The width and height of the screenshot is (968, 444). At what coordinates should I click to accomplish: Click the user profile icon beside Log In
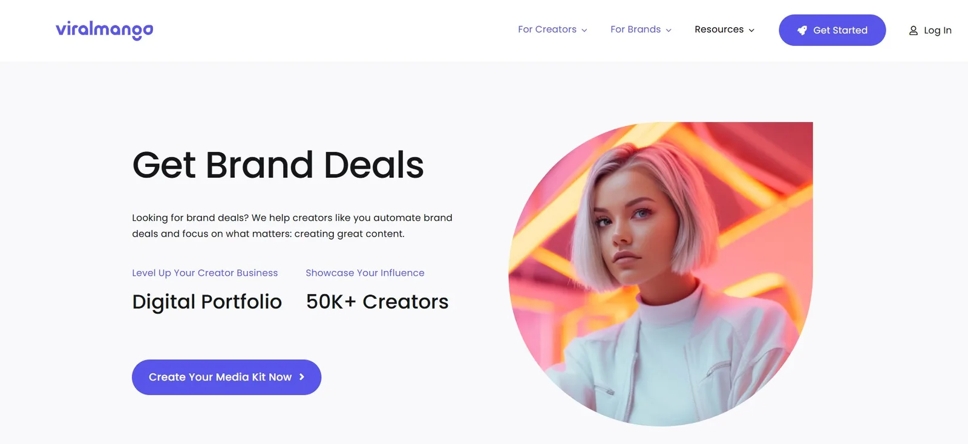[x=913, y=30]
